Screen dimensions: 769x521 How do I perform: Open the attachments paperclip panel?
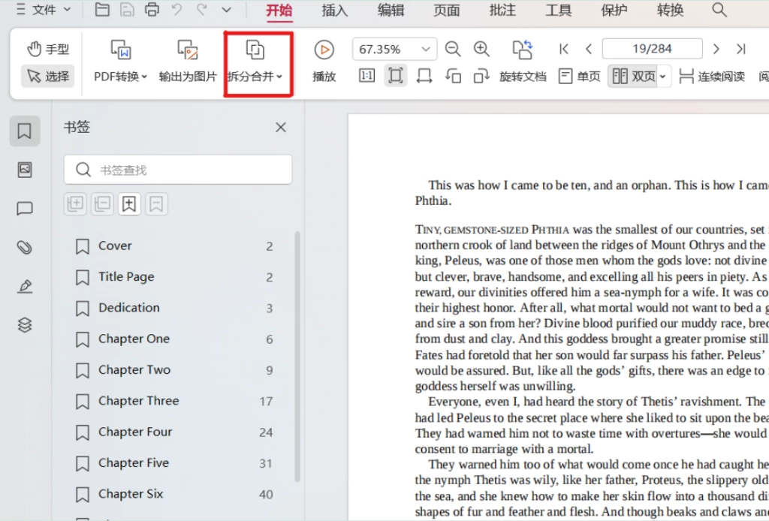(25, 247)
